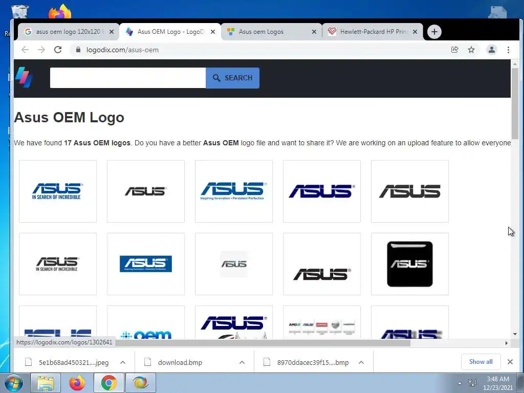Screen dimensions: 524x393
Task: Click vertical scrollbar up arrow
Action: tap(515, 63)
